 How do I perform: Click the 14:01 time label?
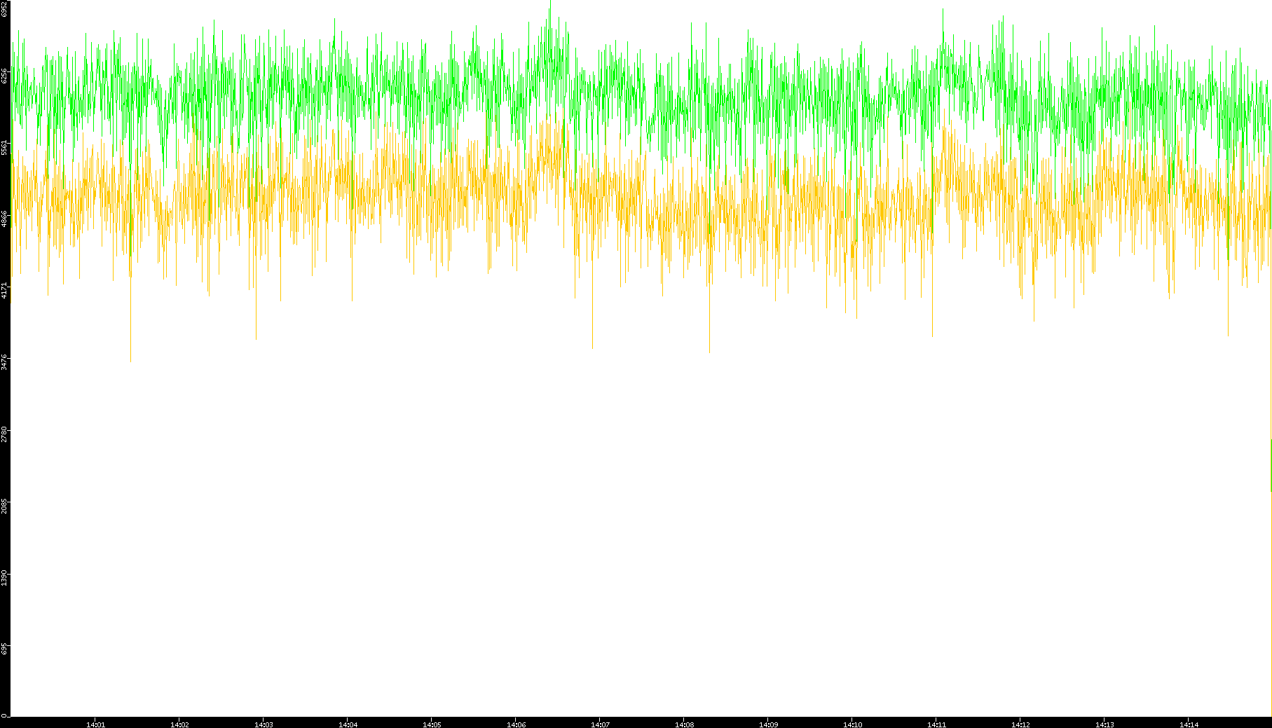[95, 724]
